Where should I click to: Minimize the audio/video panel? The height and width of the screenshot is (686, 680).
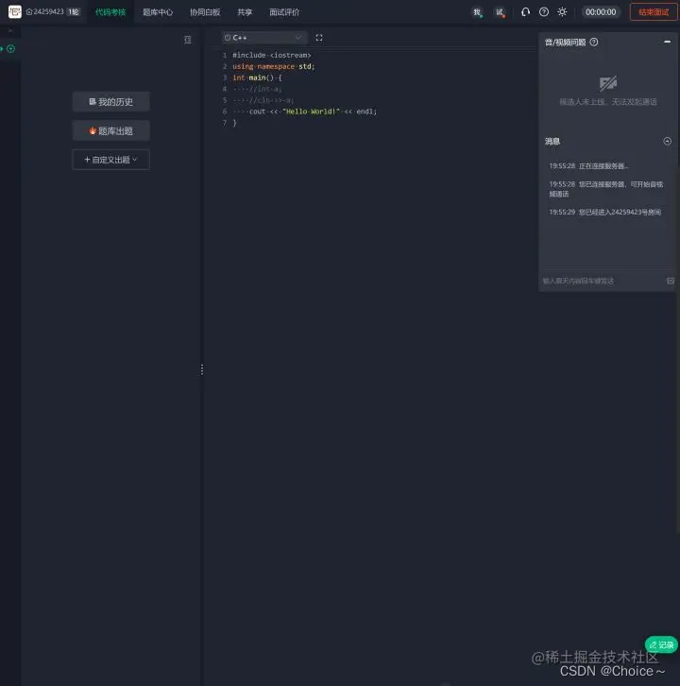(668, 42)
